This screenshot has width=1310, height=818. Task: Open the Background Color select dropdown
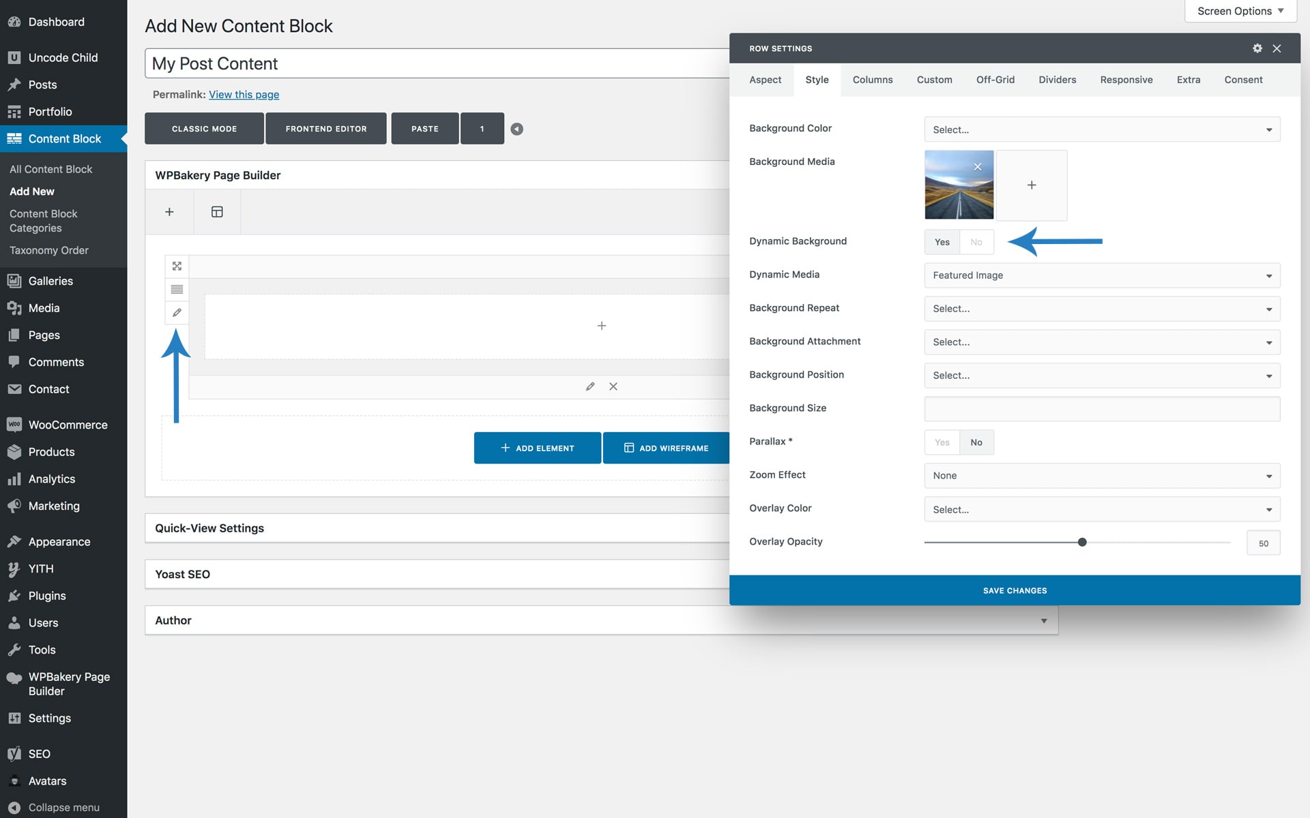(1101, 130)
